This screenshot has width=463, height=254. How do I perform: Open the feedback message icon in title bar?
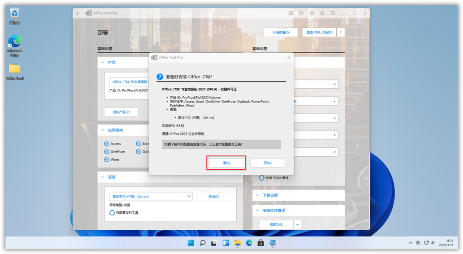301,13
